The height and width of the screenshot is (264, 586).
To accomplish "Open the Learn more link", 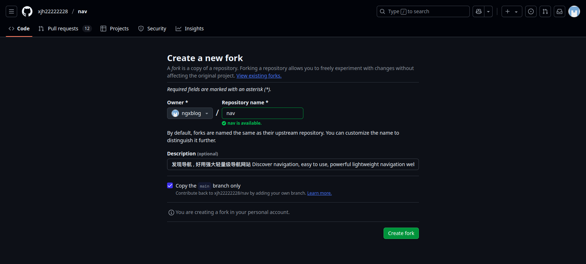I will (319, 193).
